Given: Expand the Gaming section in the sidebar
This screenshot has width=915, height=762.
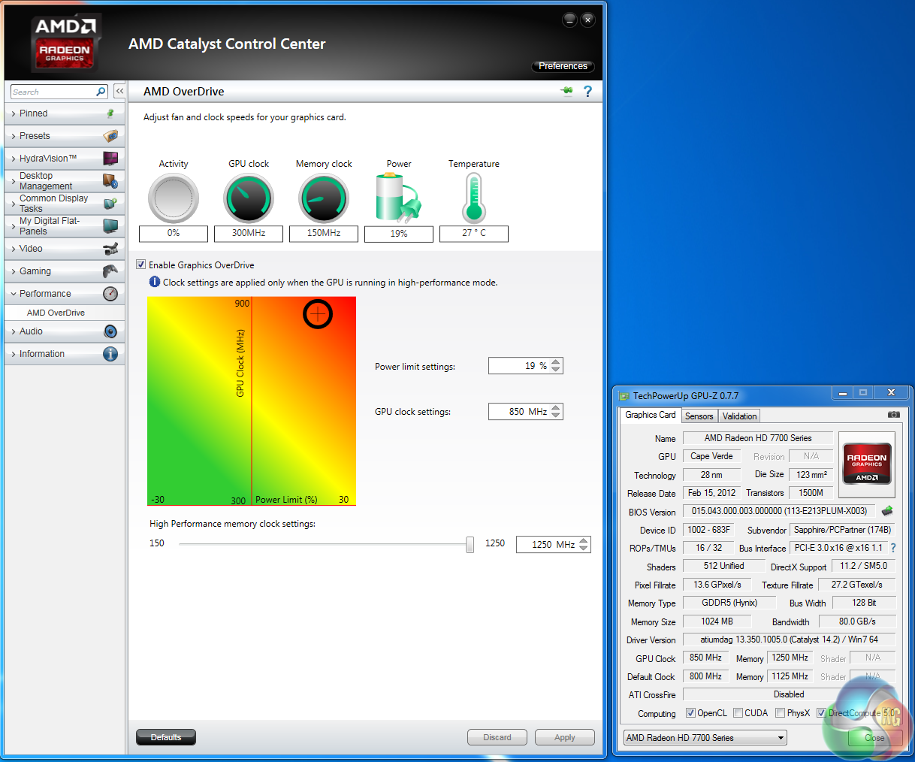Looking at the screenshot, I should pos(35,271).
